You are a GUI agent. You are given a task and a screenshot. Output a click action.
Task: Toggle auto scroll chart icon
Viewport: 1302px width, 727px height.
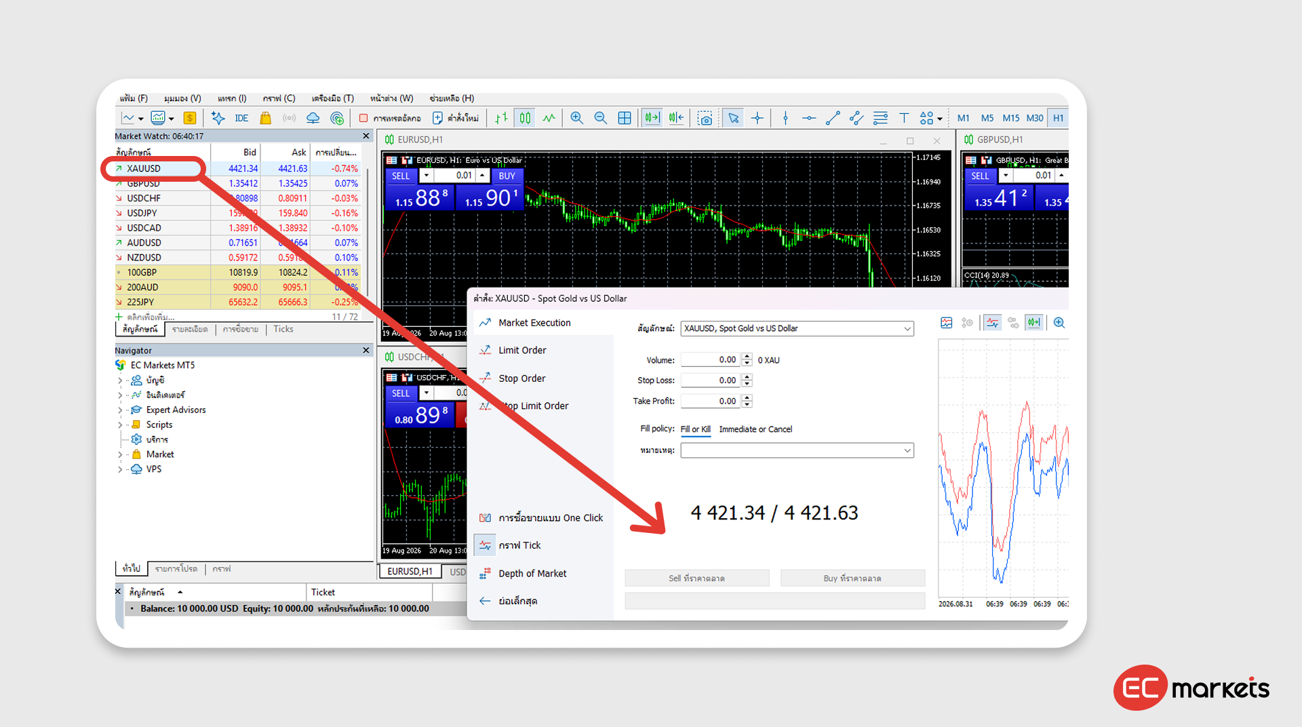tap(652, 118)
